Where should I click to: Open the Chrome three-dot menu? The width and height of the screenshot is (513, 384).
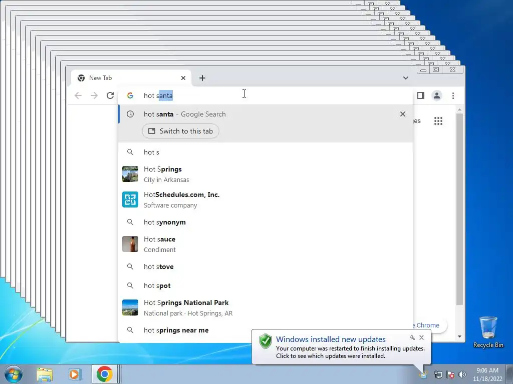point(453,95)
